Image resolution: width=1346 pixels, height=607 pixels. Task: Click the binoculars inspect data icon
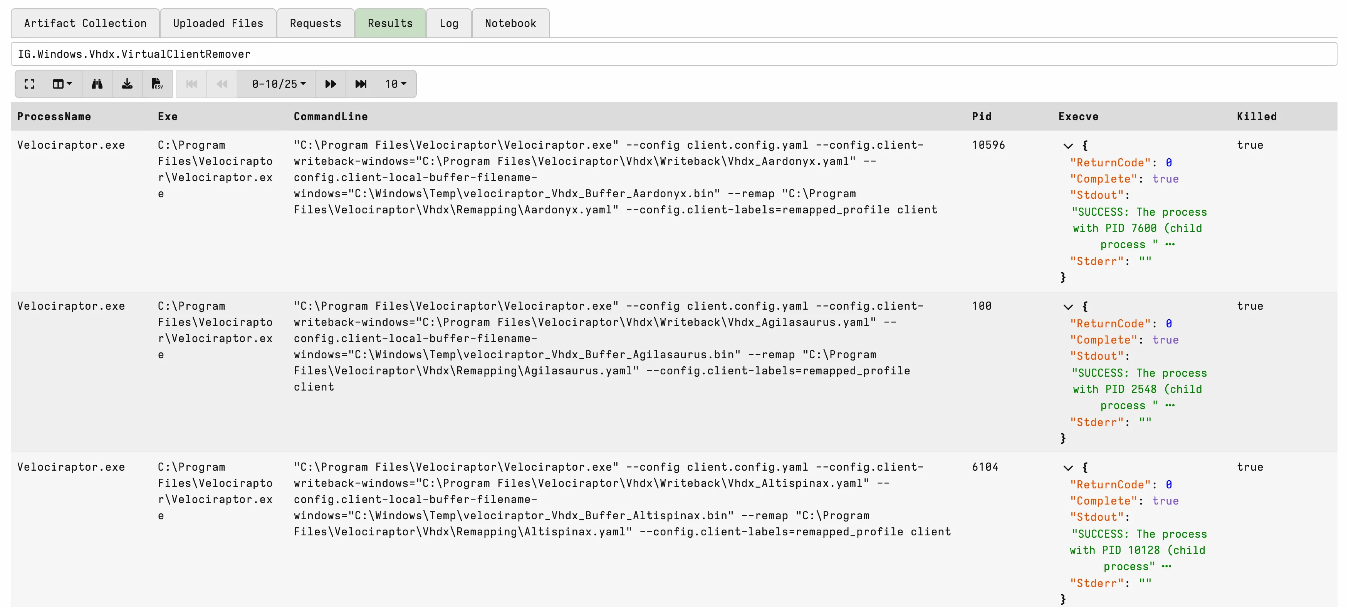[x=97, y=84]
